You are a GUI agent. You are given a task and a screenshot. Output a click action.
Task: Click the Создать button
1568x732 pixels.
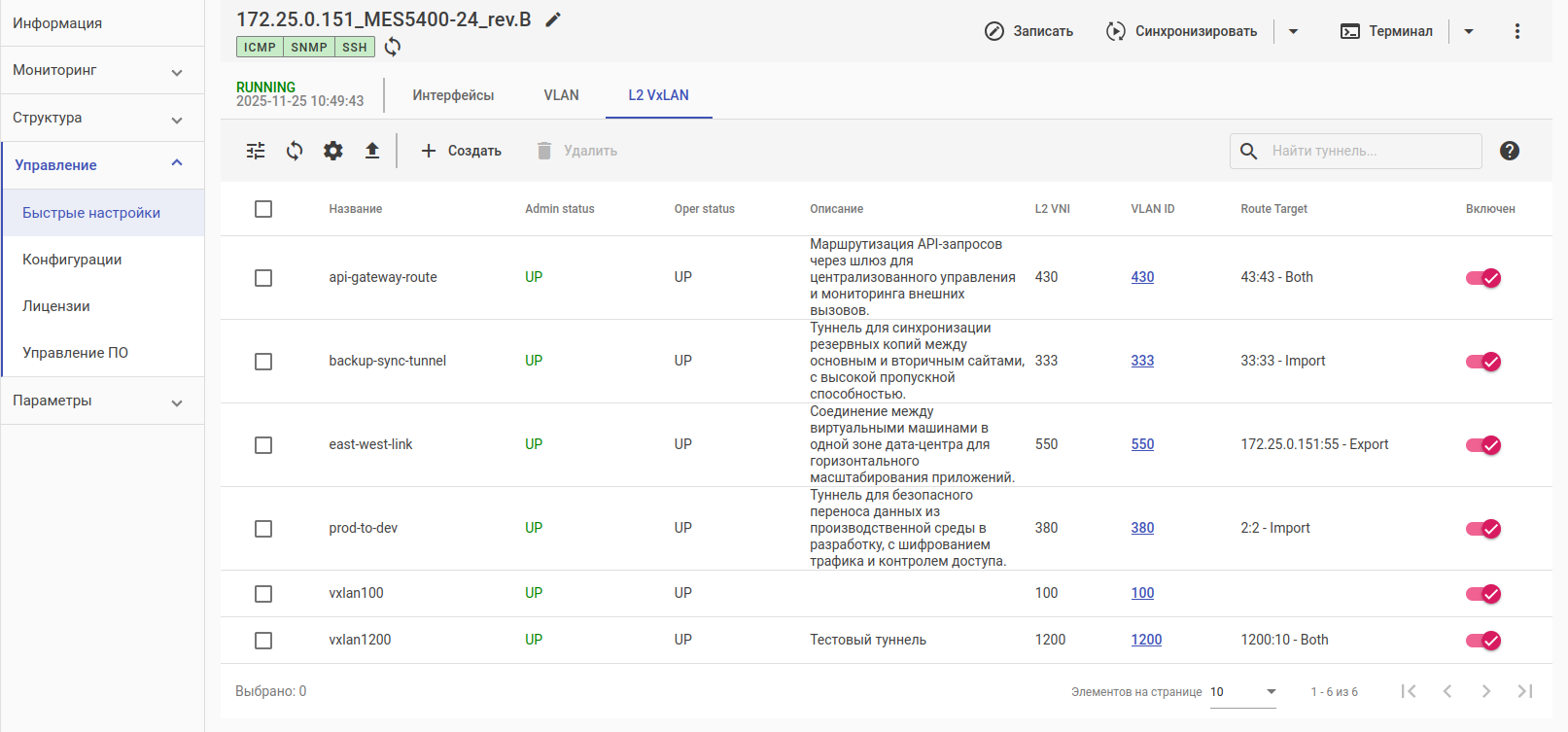point(461,151)
